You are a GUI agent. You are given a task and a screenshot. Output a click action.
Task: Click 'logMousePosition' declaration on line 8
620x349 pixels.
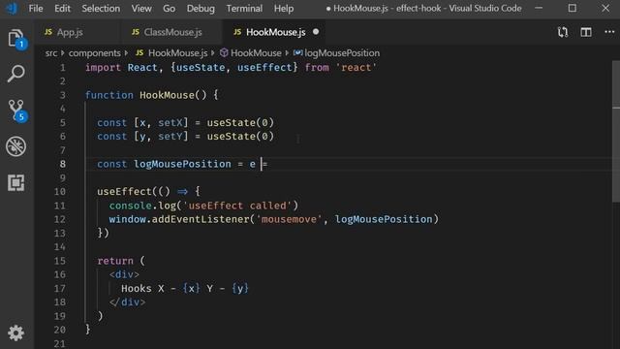click(x=182, y=164)
